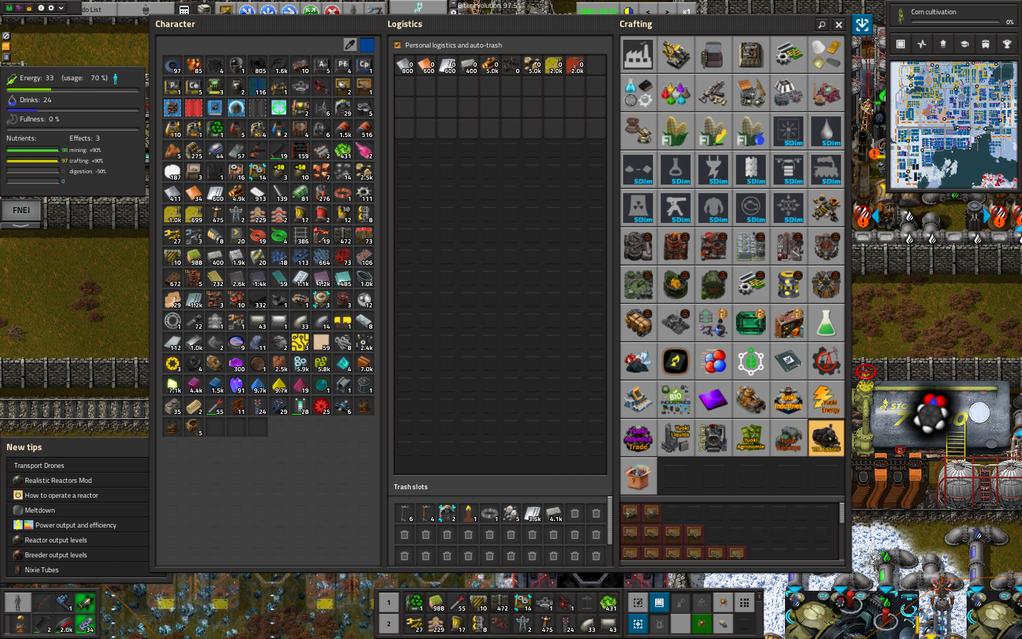Screen dimensions: 1022x639
Task: Select the copper plate 600 logistic request
Action: click(x=426, y=66)
